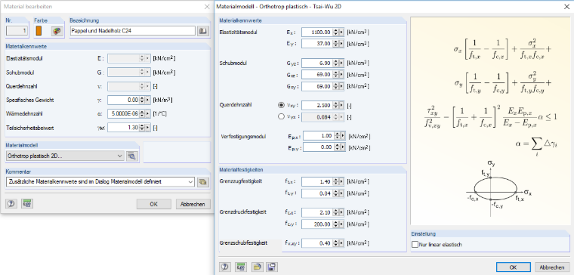Screen dimensions: 574x275
Task: Open the Ey value arrow menu
Action: 341,44
